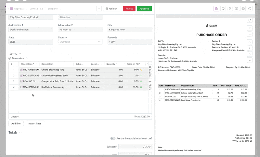This screenshot has width=260, height=157.
Task: Open the PRO-LETTICEHD stock code link icon
Action: click(21, 76)
